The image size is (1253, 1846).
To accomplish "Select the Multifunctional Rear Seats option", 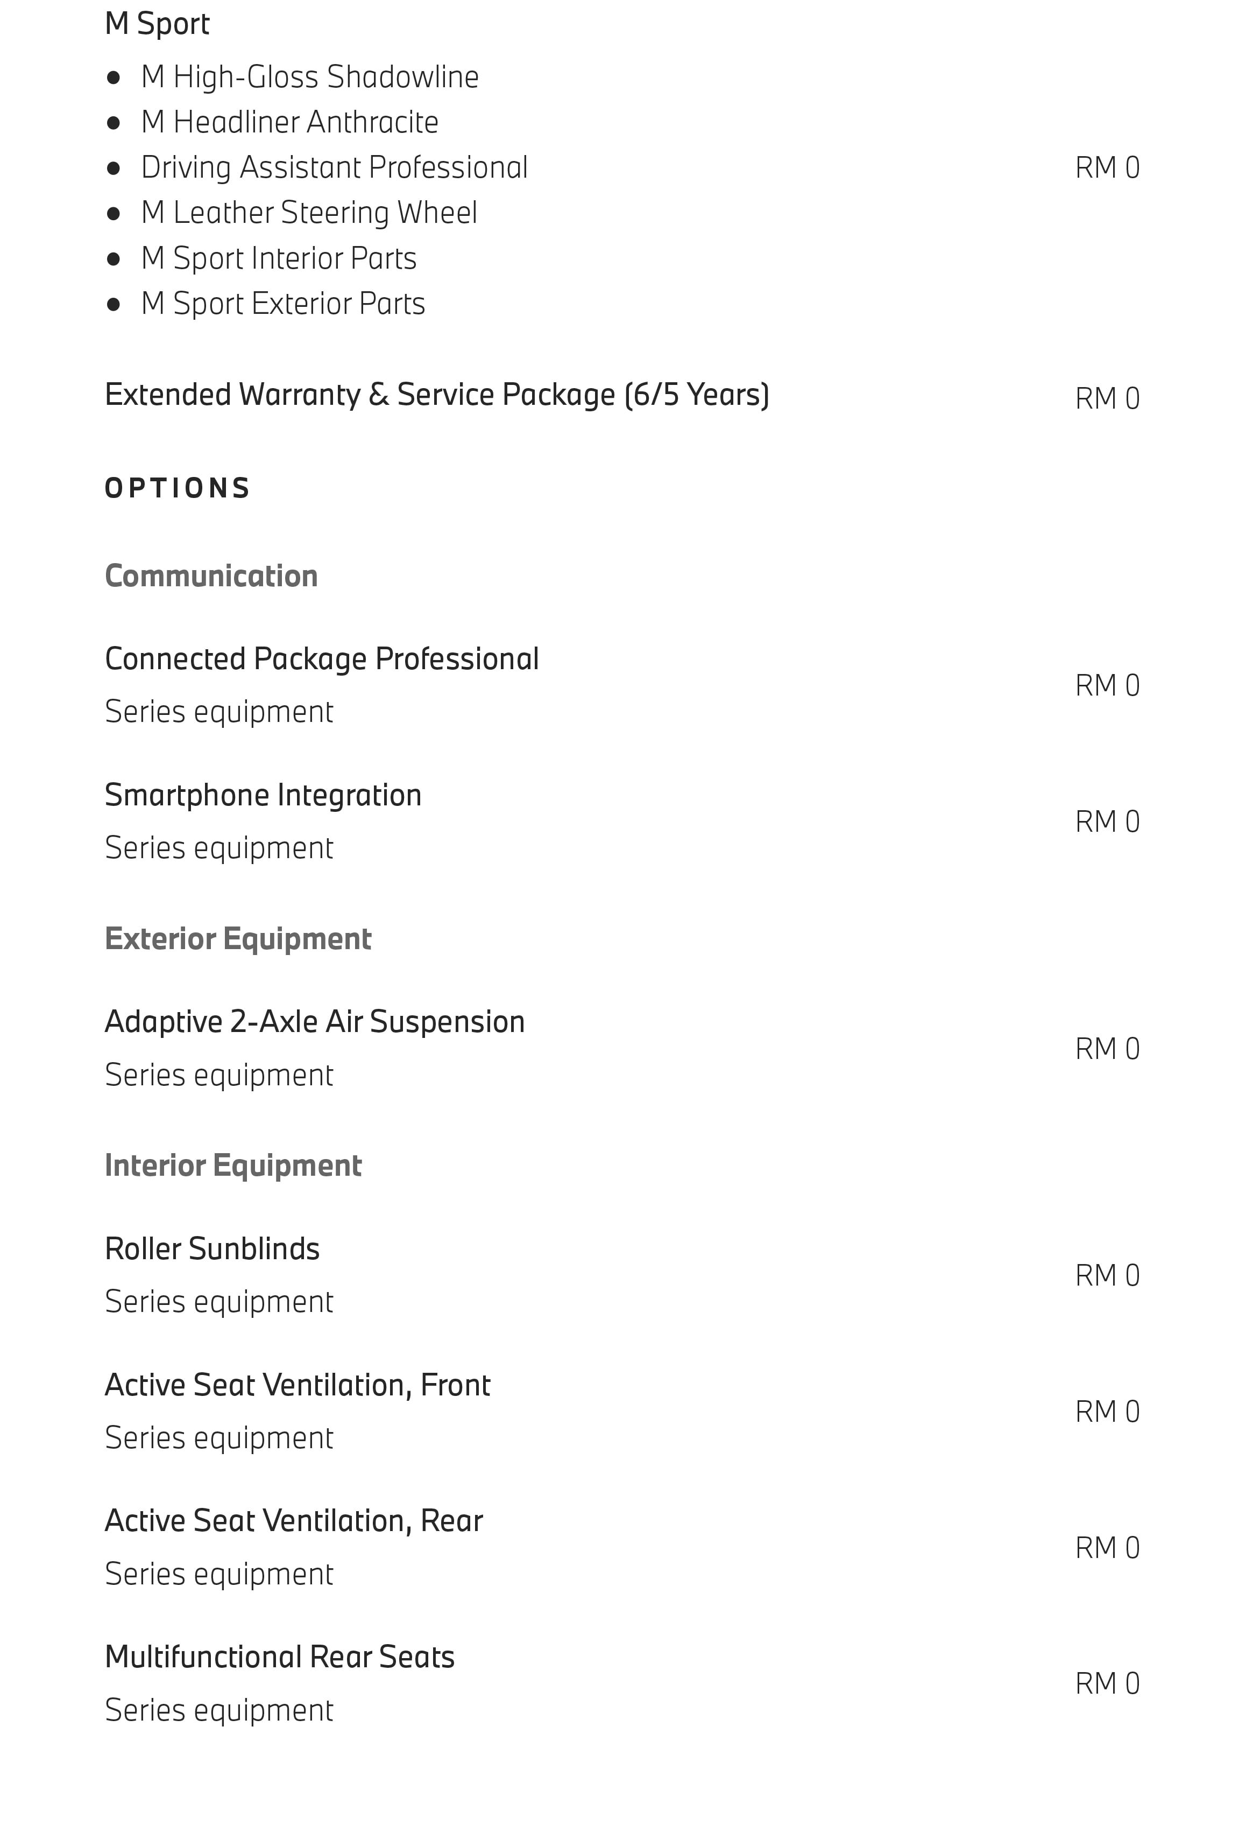I will pyautogui.click(x=280, y=1657).
